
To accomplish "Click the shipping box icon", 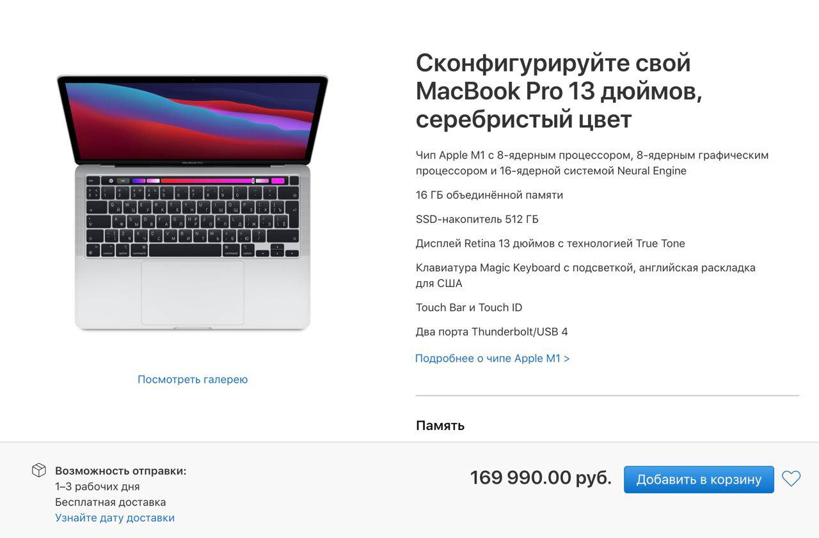I will pyautogui.click(x=39, y=470).
